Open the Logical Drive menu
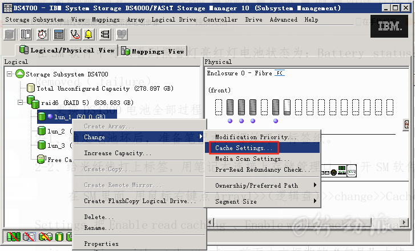This screenshot has height=251, width=415. pos(174,19)
